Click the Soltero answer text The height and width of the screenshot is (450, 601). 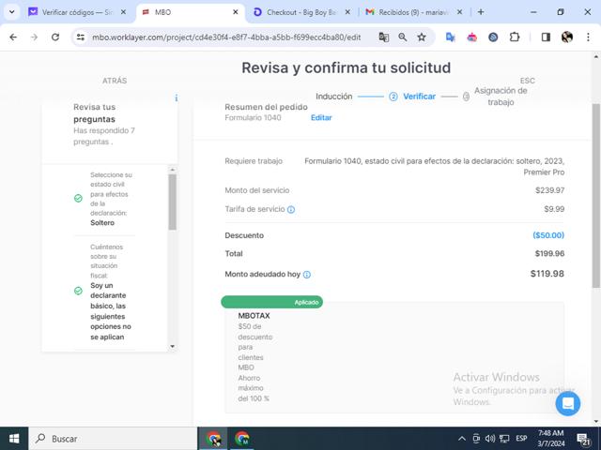coord(102,223)
